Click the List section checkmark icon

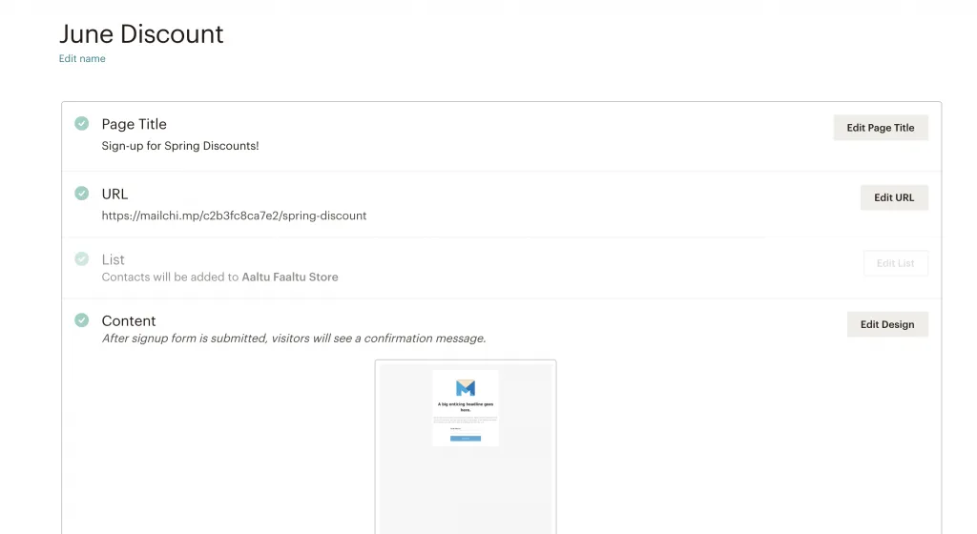pyautogui.click(x=82, y=258)
